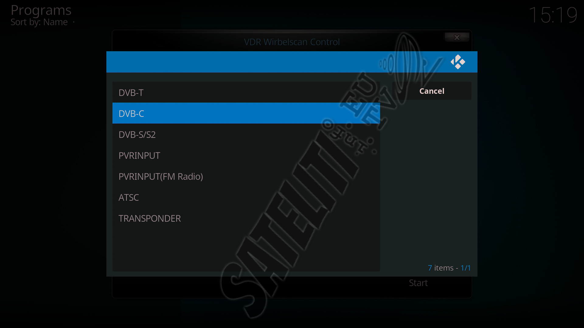Select the PVRINPUT option
The height and width of the screenshot is (328, 584).
point(246,155)
